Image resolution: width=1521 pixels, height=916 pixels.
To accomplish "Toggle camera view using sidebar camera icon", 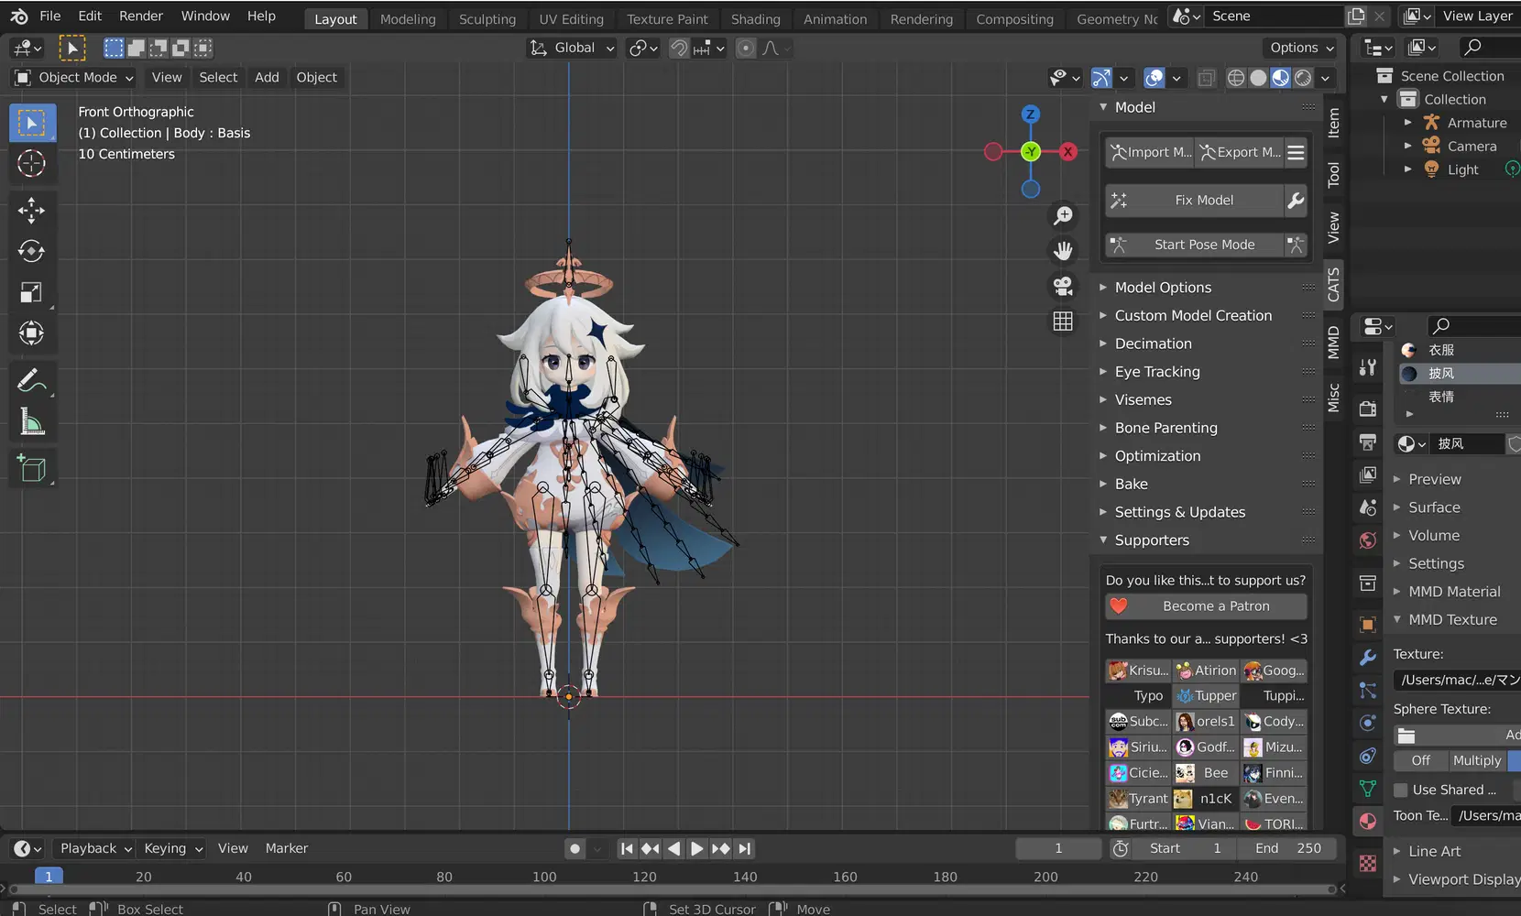I will [x=1062, y=286].
